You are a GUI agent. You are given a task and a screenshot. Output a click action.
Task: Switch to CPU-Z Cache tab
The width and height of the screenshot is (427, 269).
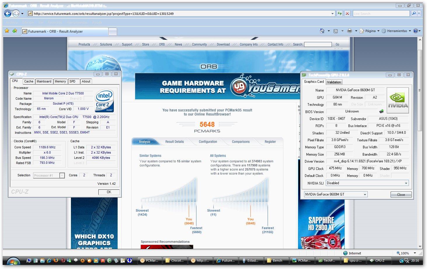coord(29,81)
